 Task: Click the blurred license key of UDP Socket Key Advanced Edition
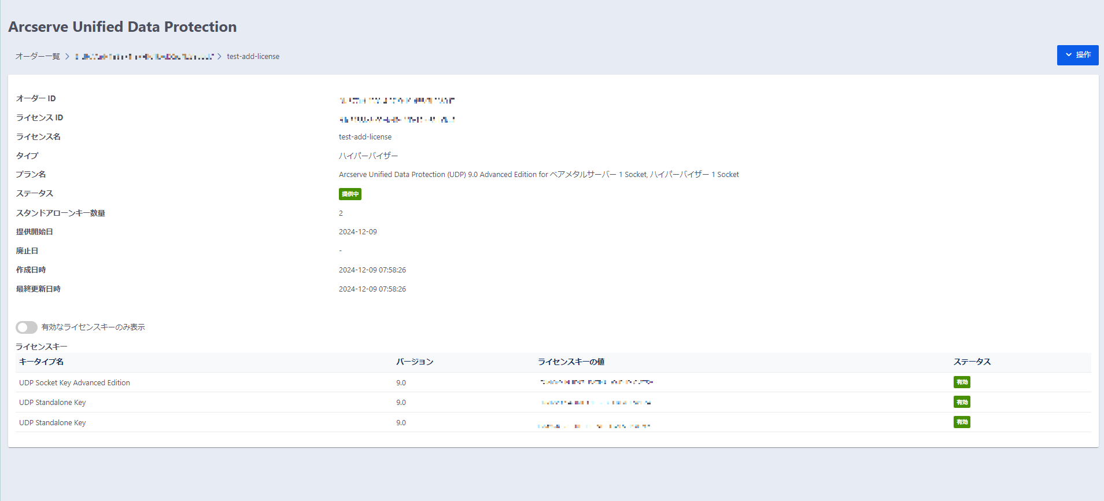click(596, 382)
